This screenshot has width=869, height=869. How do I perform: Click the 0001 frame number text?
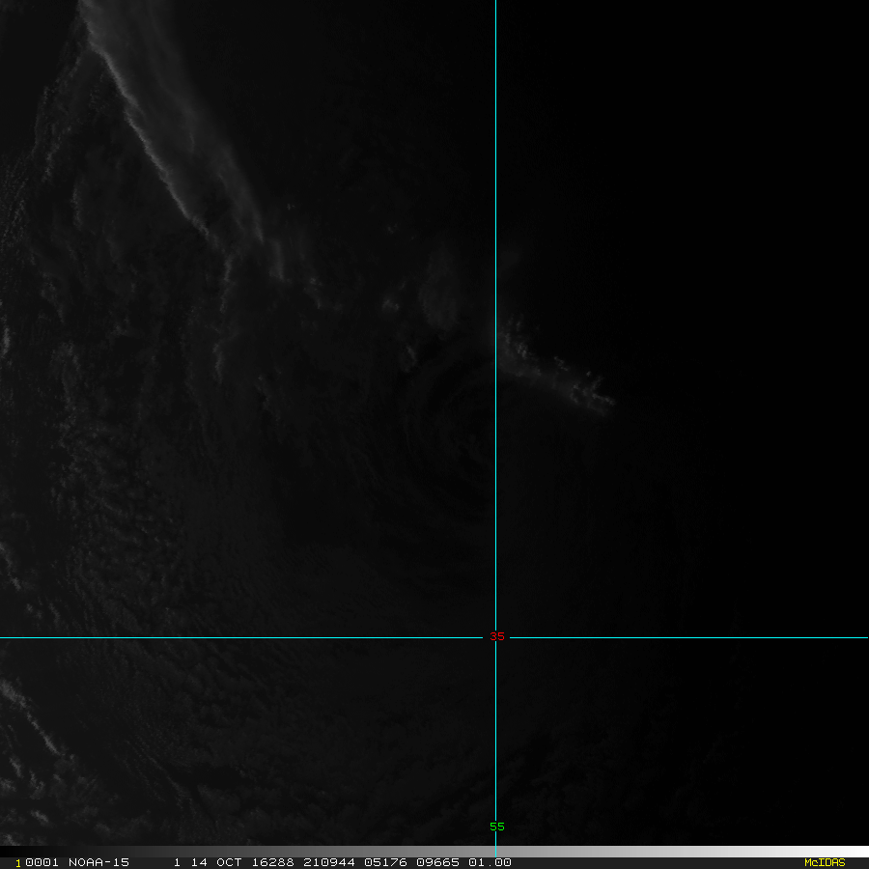click(42, 862)
